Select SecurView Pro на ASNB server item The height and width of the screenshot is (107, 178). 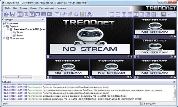click(x=29, y=29)
